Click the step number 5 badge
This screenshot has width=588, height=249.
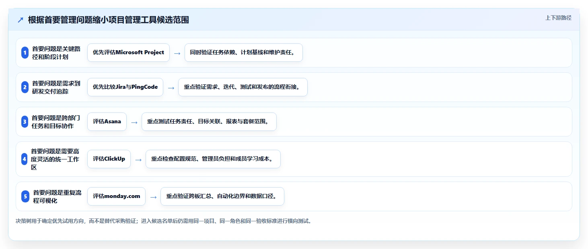pyautogui.click(x=26, y=196)
